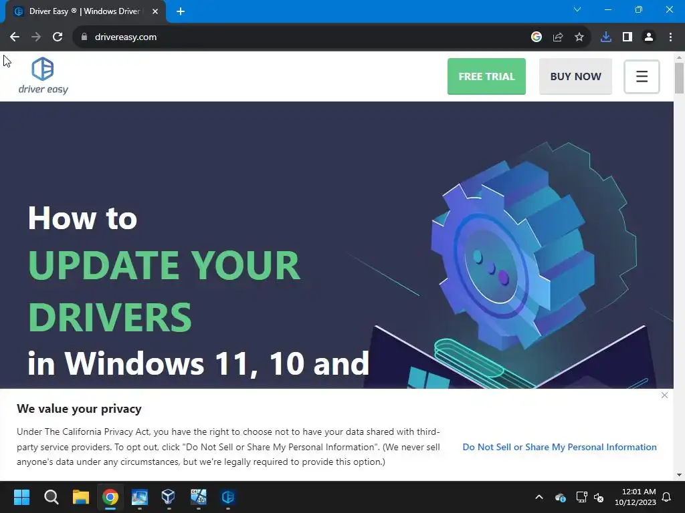685x513 pixels.
Task: Open the tab search chevron
Action: tap(577, 9)
